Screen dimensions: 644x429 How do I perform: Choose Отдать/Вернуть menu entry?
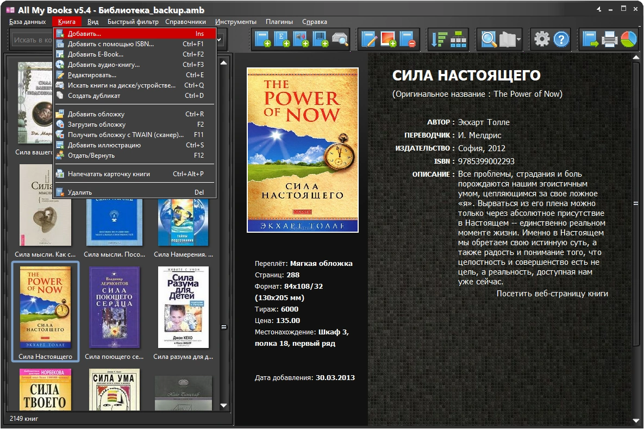point(135,156)
